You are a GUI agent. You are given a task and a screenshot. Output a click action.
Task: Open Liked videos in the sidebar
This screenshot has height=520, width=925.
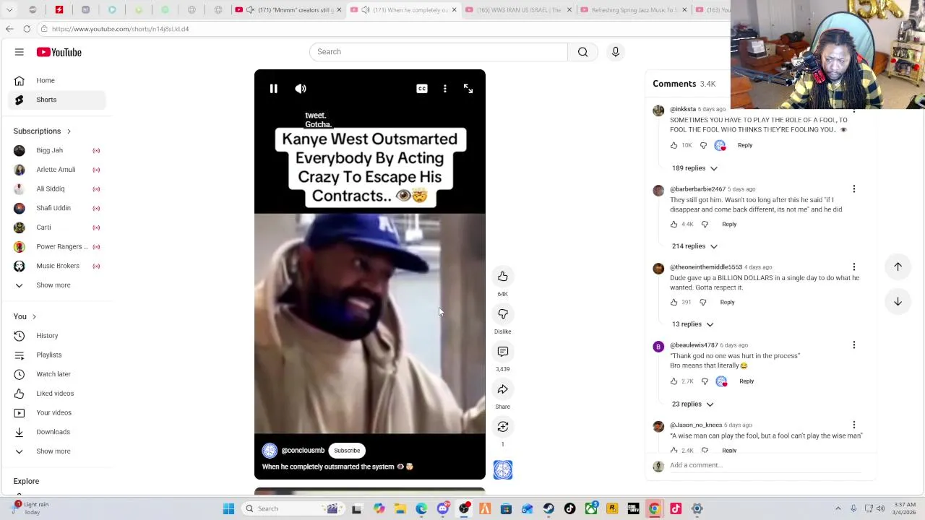[56, 394]
